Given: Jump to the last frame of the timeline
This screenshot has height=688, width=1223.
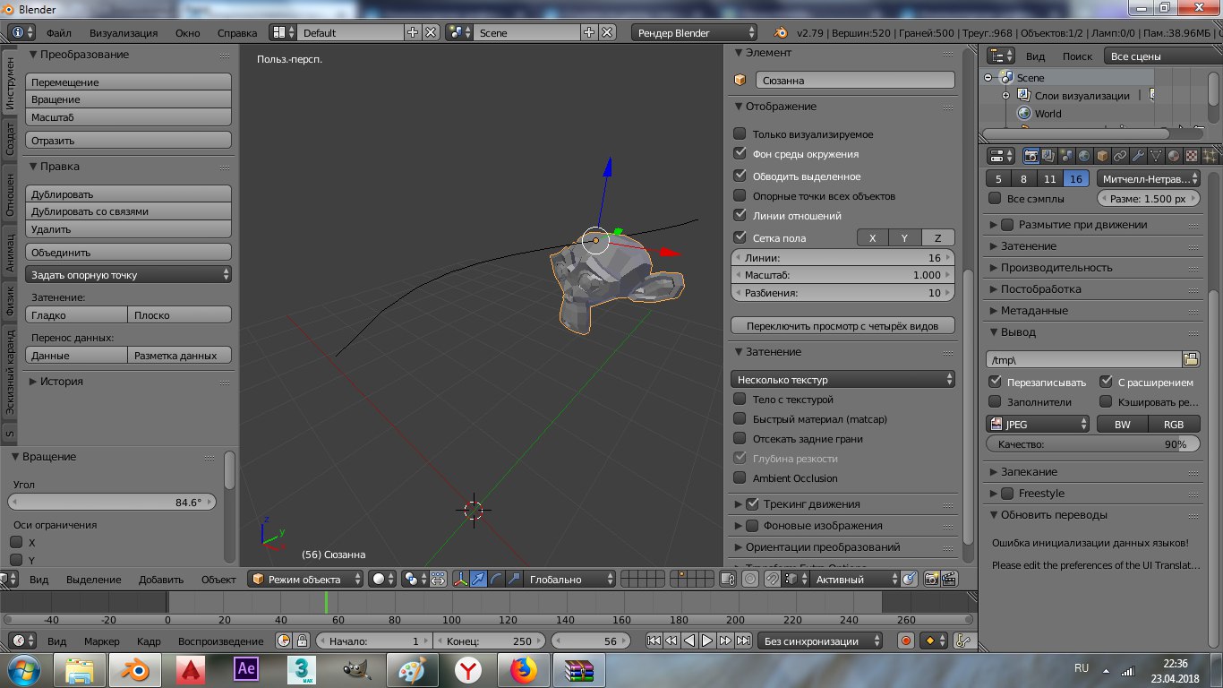Looking at the screenshot, I should coord(743,641).
